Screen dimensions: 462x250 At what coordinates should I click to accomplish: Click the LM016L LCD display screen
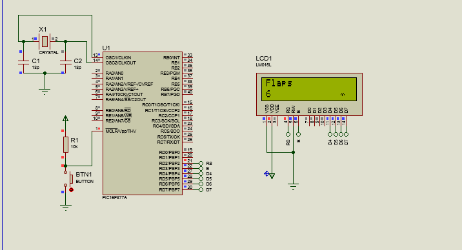[x=309, y=89]
